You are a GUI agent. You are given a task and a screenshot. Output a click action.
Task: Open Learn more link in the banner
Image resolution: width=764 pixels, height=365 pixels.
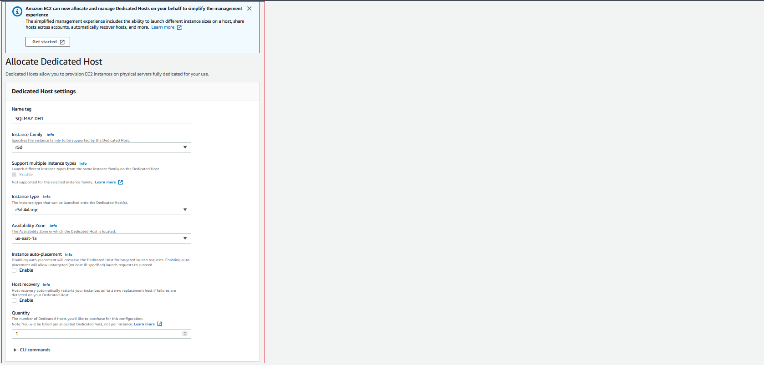163,27
